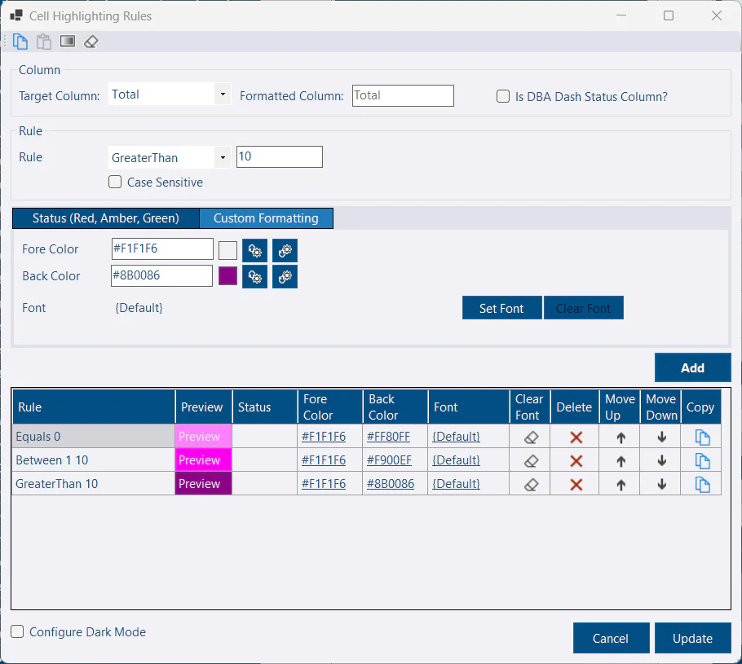
Task: Copy the 'GreaterThan 10' rule
Action: pos(702,485)
